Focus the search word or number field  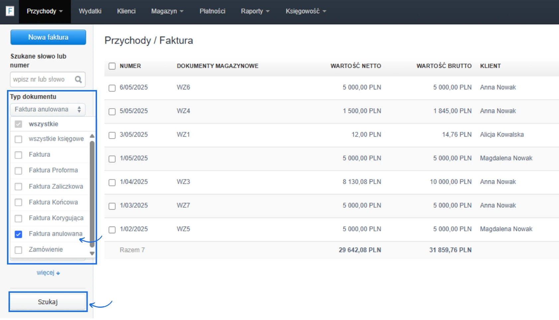(42, 79)
